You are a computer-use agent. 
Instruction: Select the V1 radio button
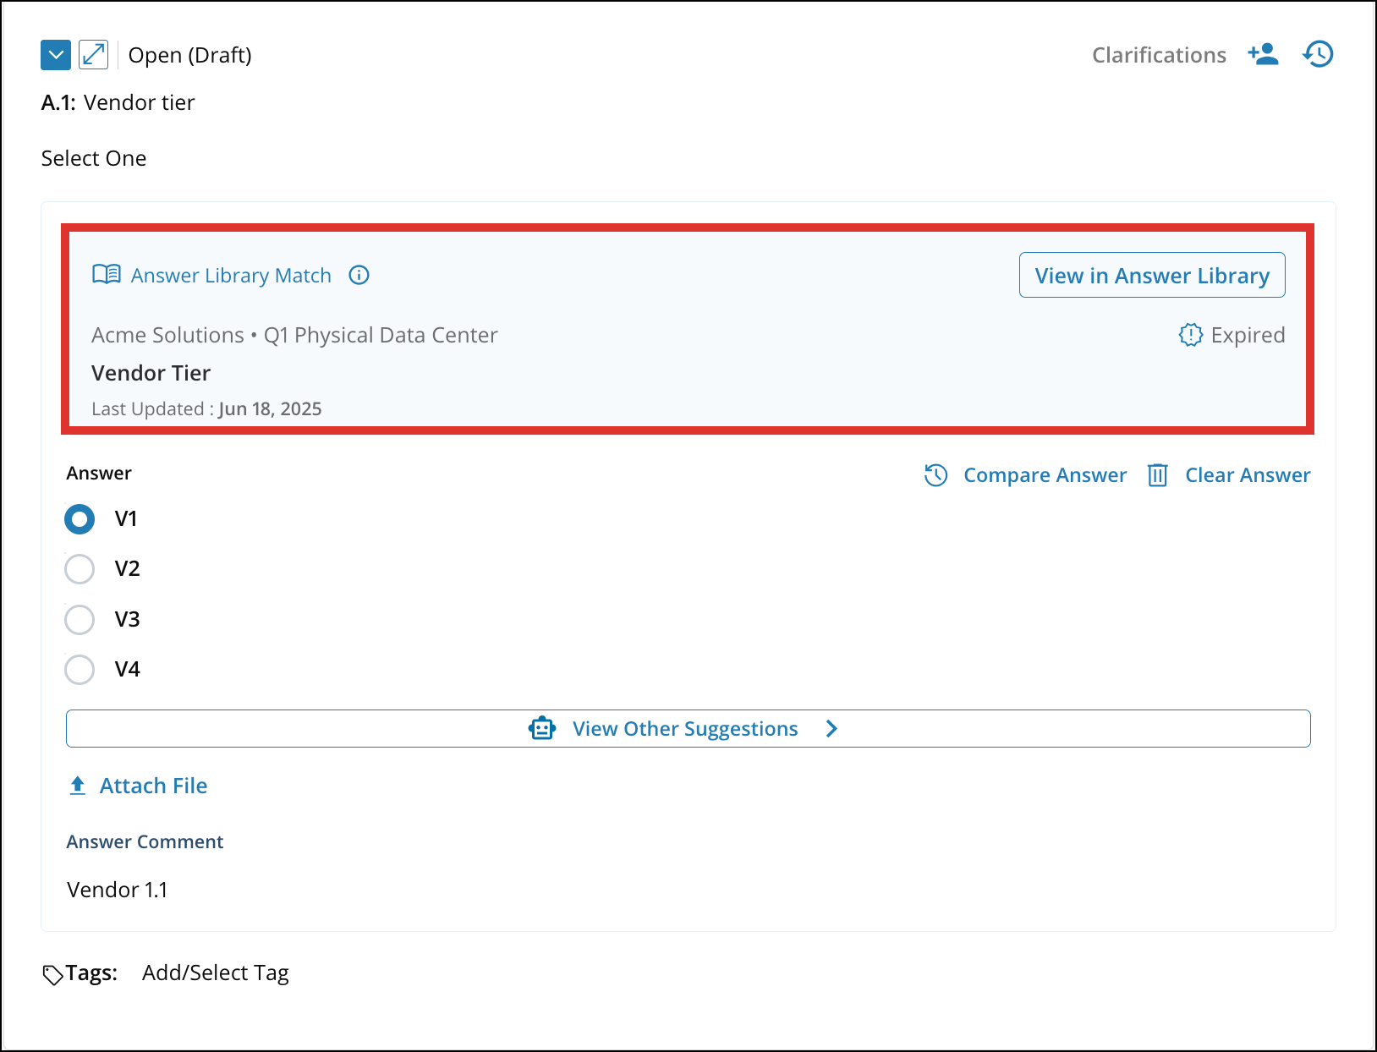tap(80, 519)
